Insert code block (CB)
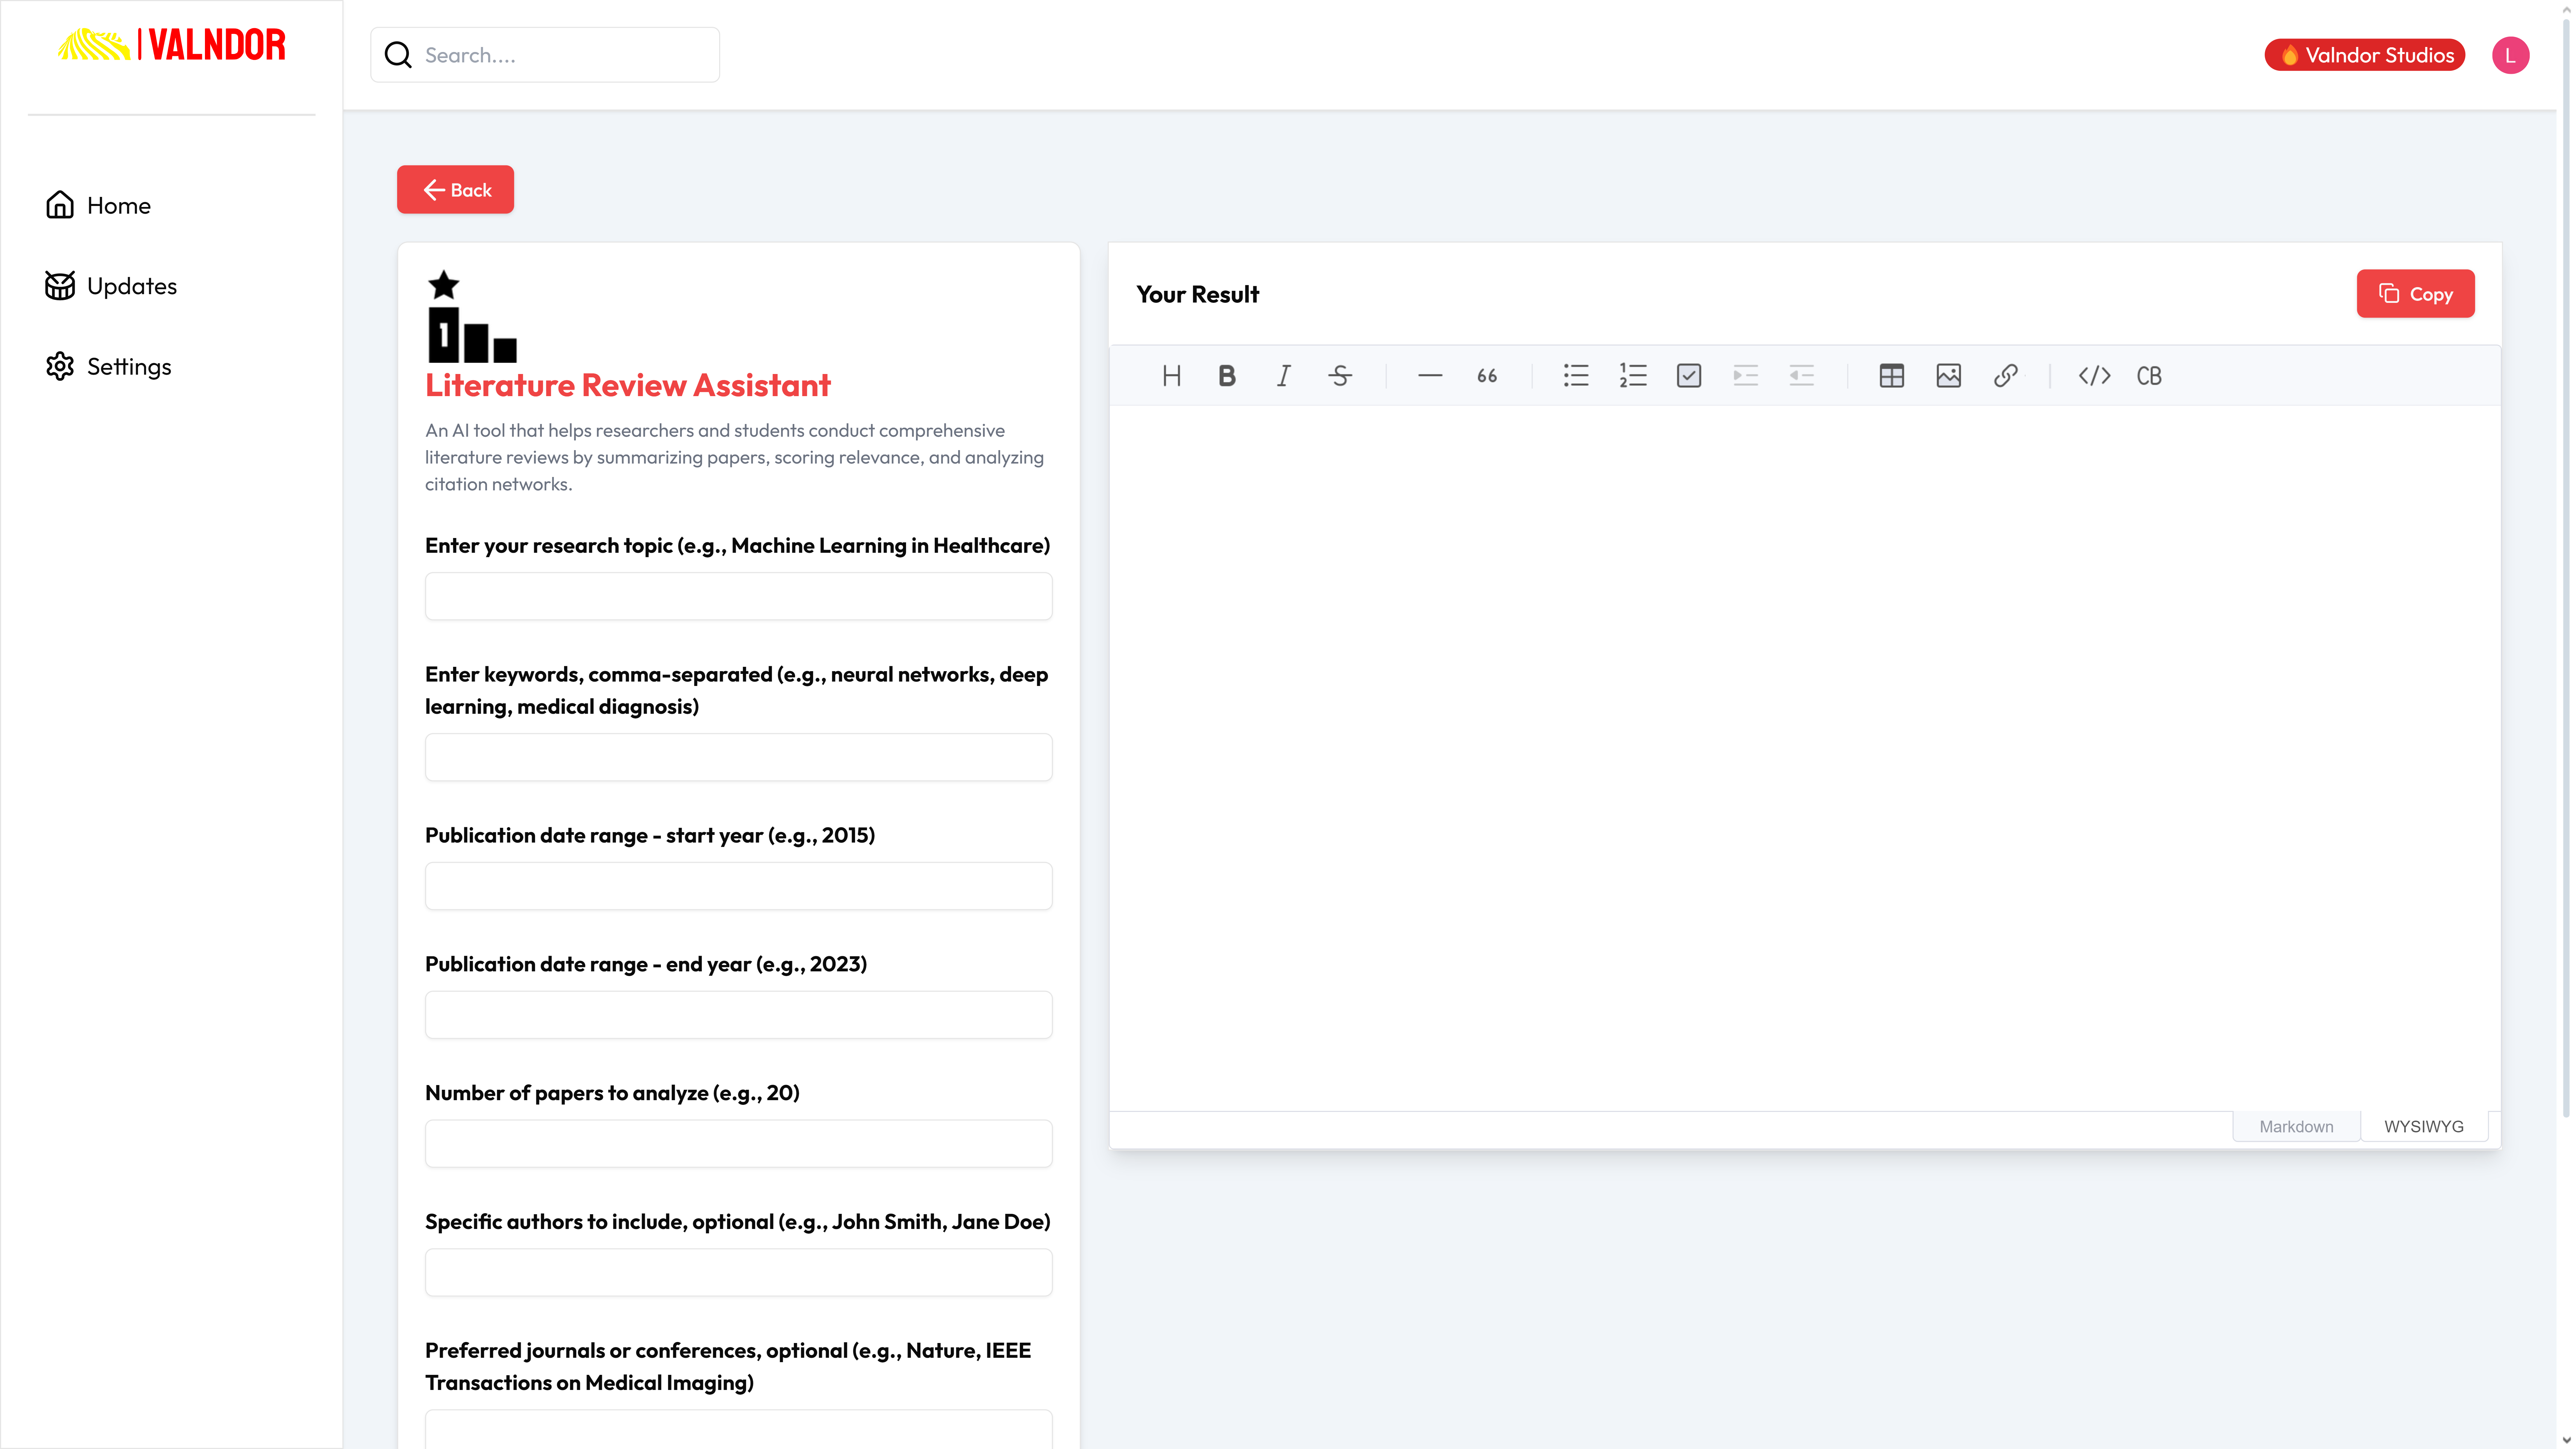 2149,376
